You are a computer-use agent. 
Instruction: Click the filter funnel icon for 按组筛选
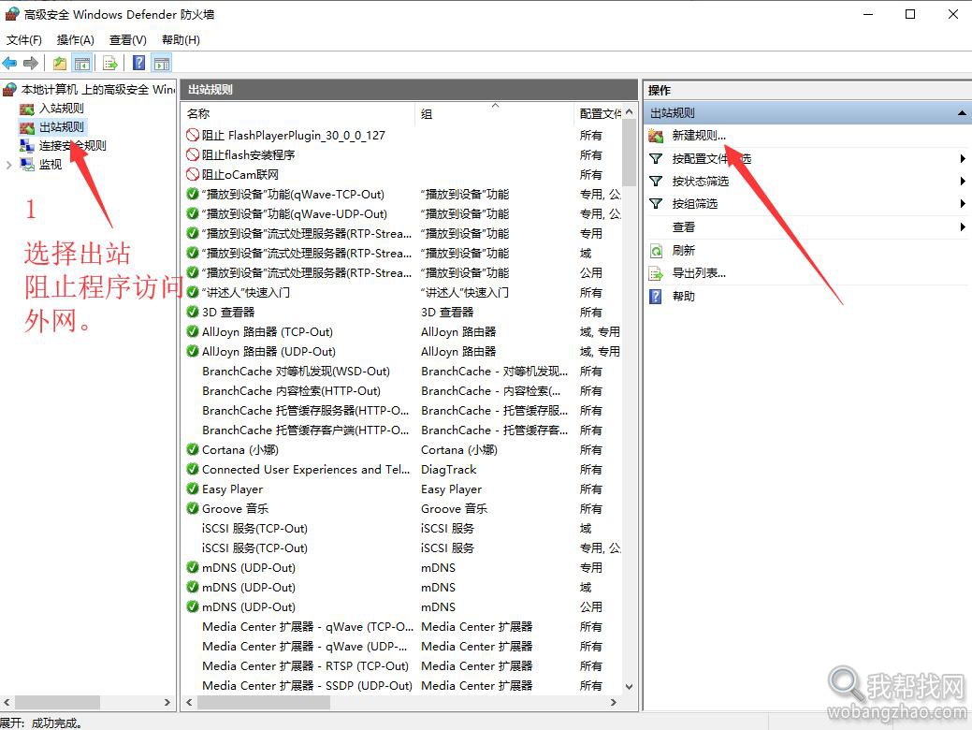point(656,203)
